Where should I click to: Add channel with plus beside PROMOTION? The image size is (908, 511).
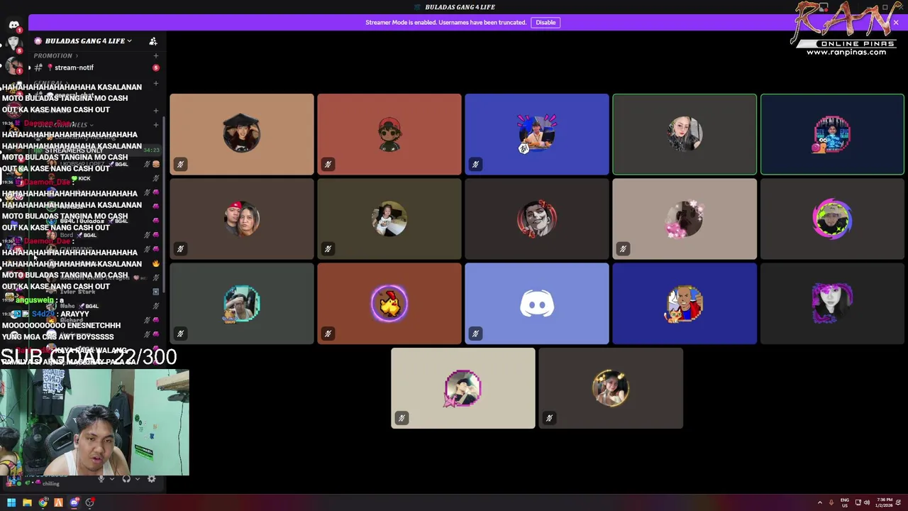pos(155,55)
